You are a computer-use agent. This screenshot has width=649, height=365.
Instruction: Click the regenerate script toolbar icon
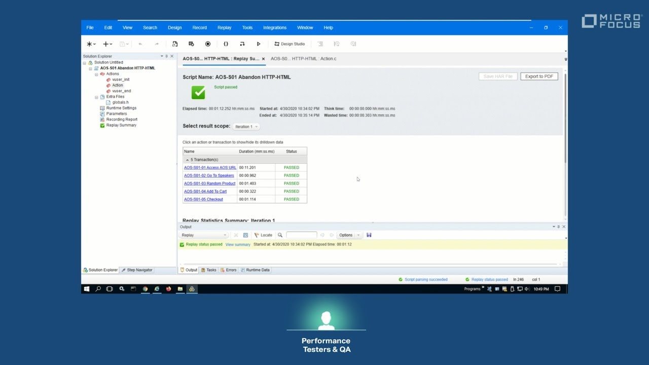click(x=175, y=44)
